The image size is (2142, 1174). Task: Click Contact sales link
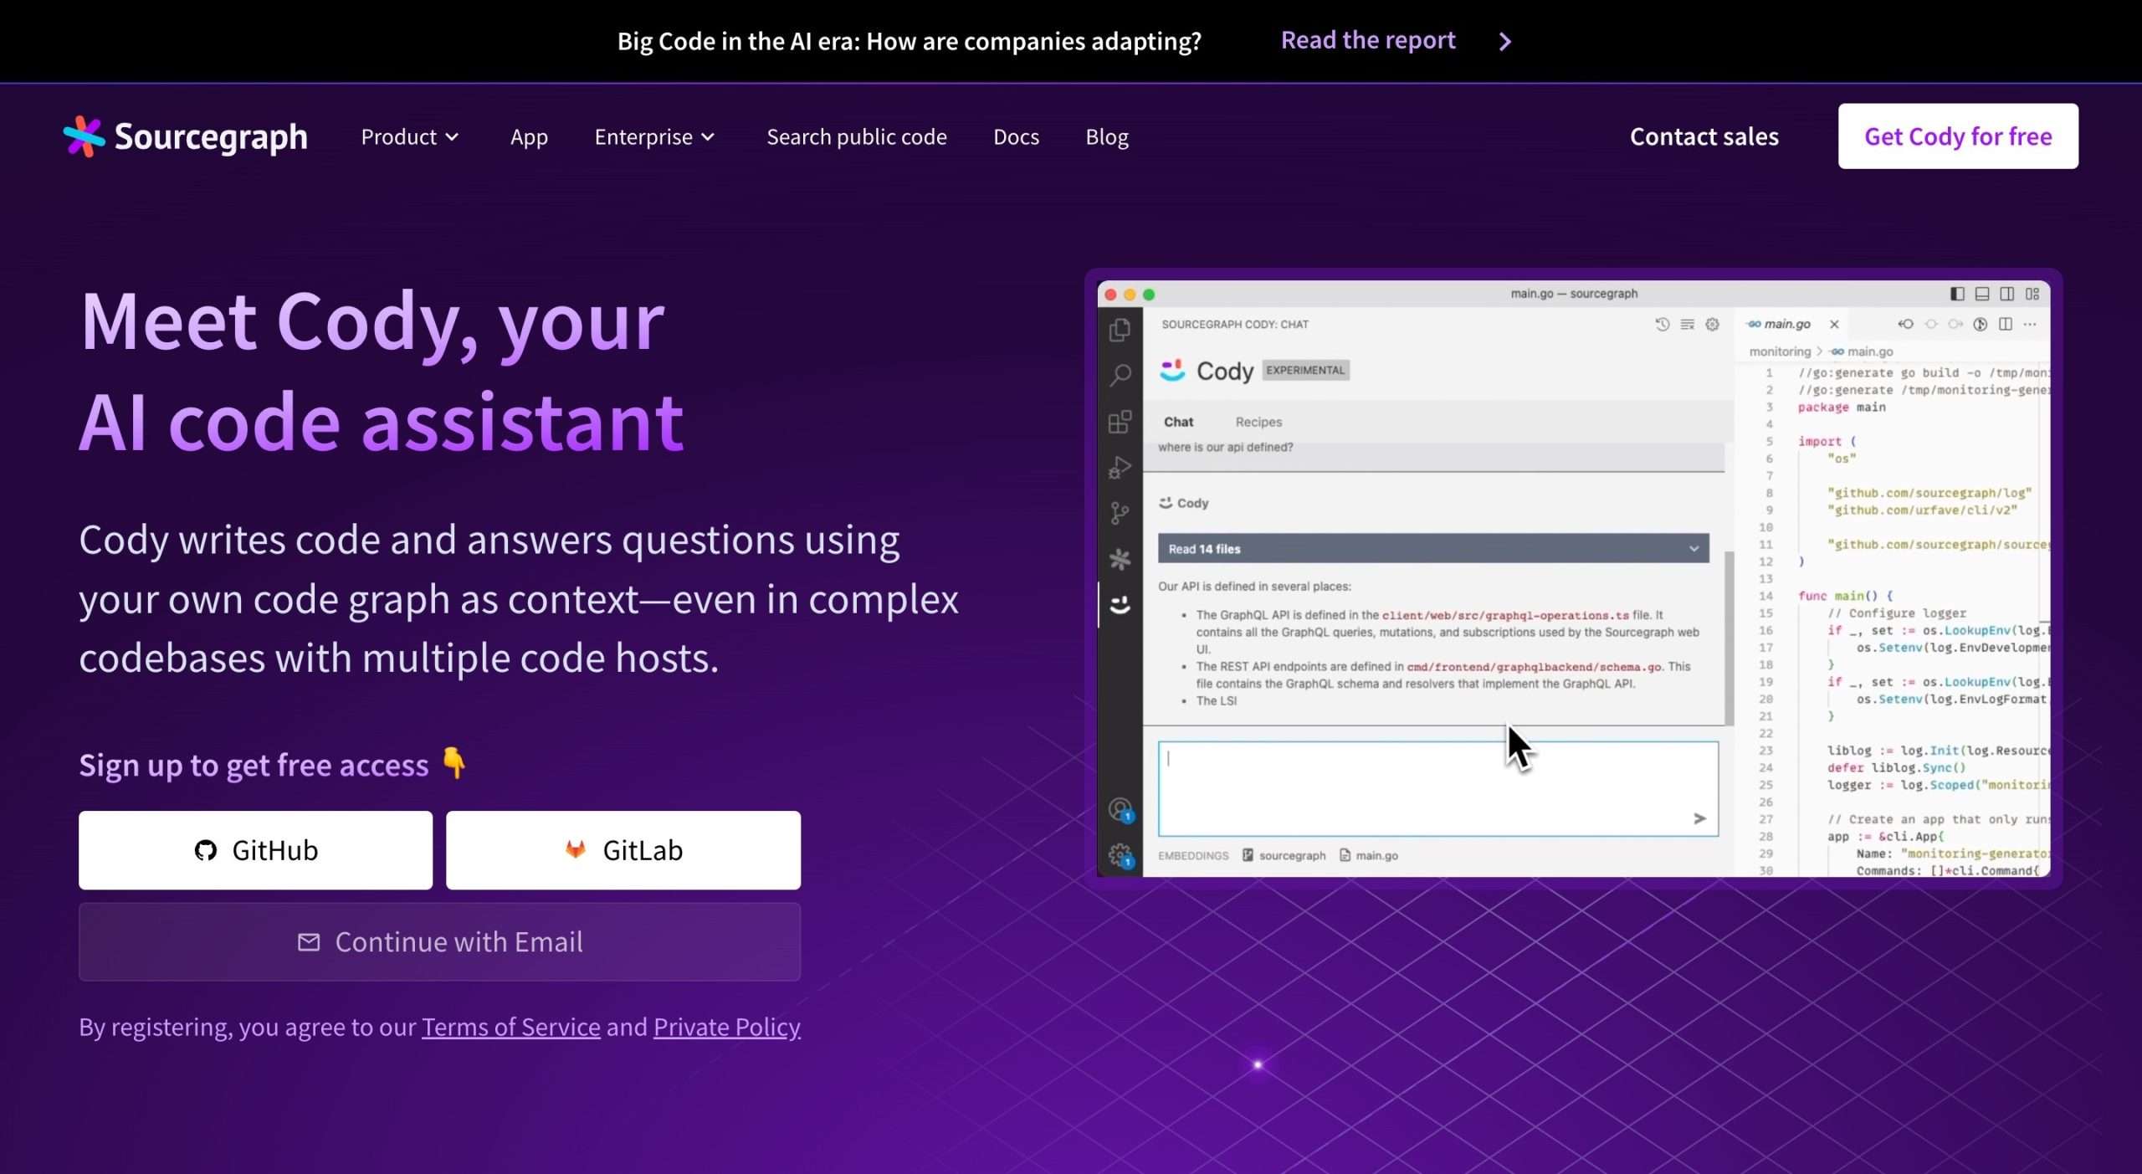(x=1704, y=136)
